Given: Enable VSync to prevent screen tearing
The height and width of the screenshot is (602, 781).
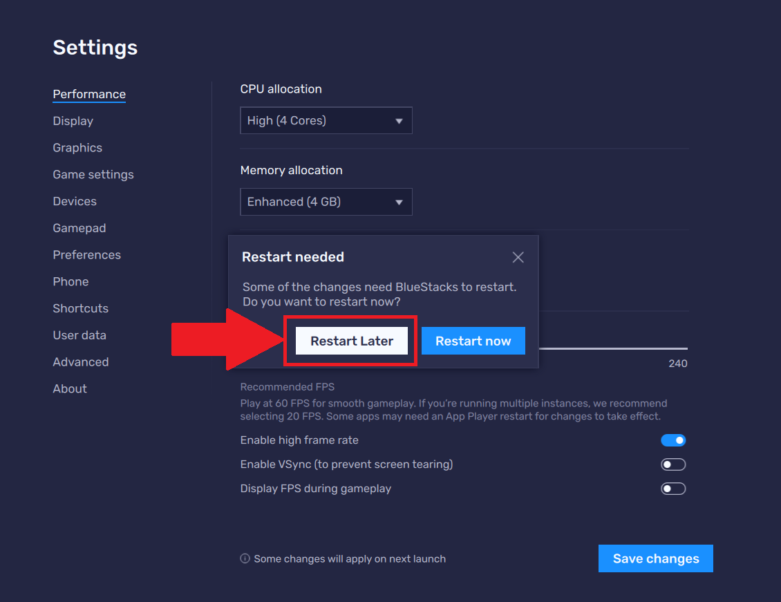Looking at the screenshot, I should point(673,464).
